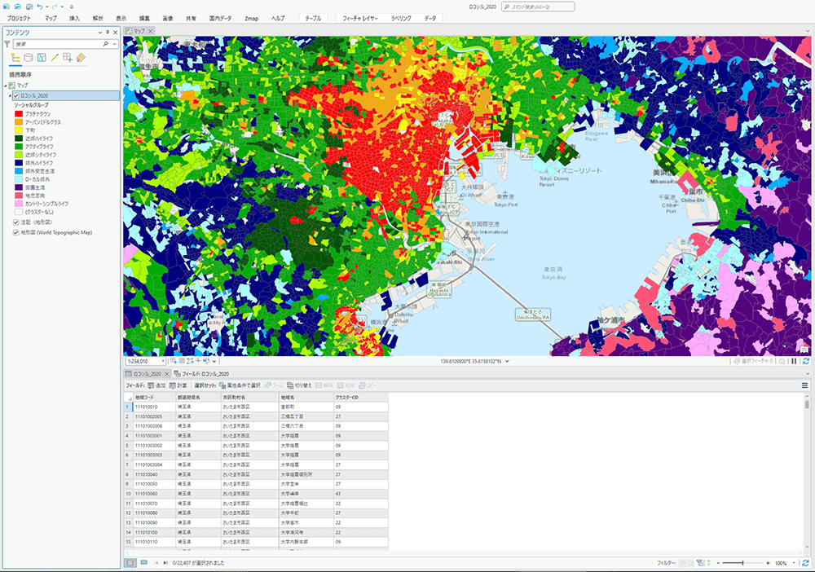This screenshot has height=572, width=815.
Task: Click List By Data Source cylinder icon
Action: (29, 58)
